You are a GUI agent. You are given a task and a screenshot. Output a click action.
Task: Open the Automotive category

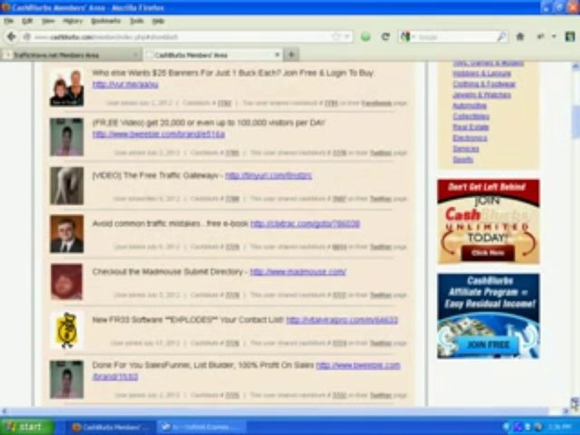(x=470, y=106)
